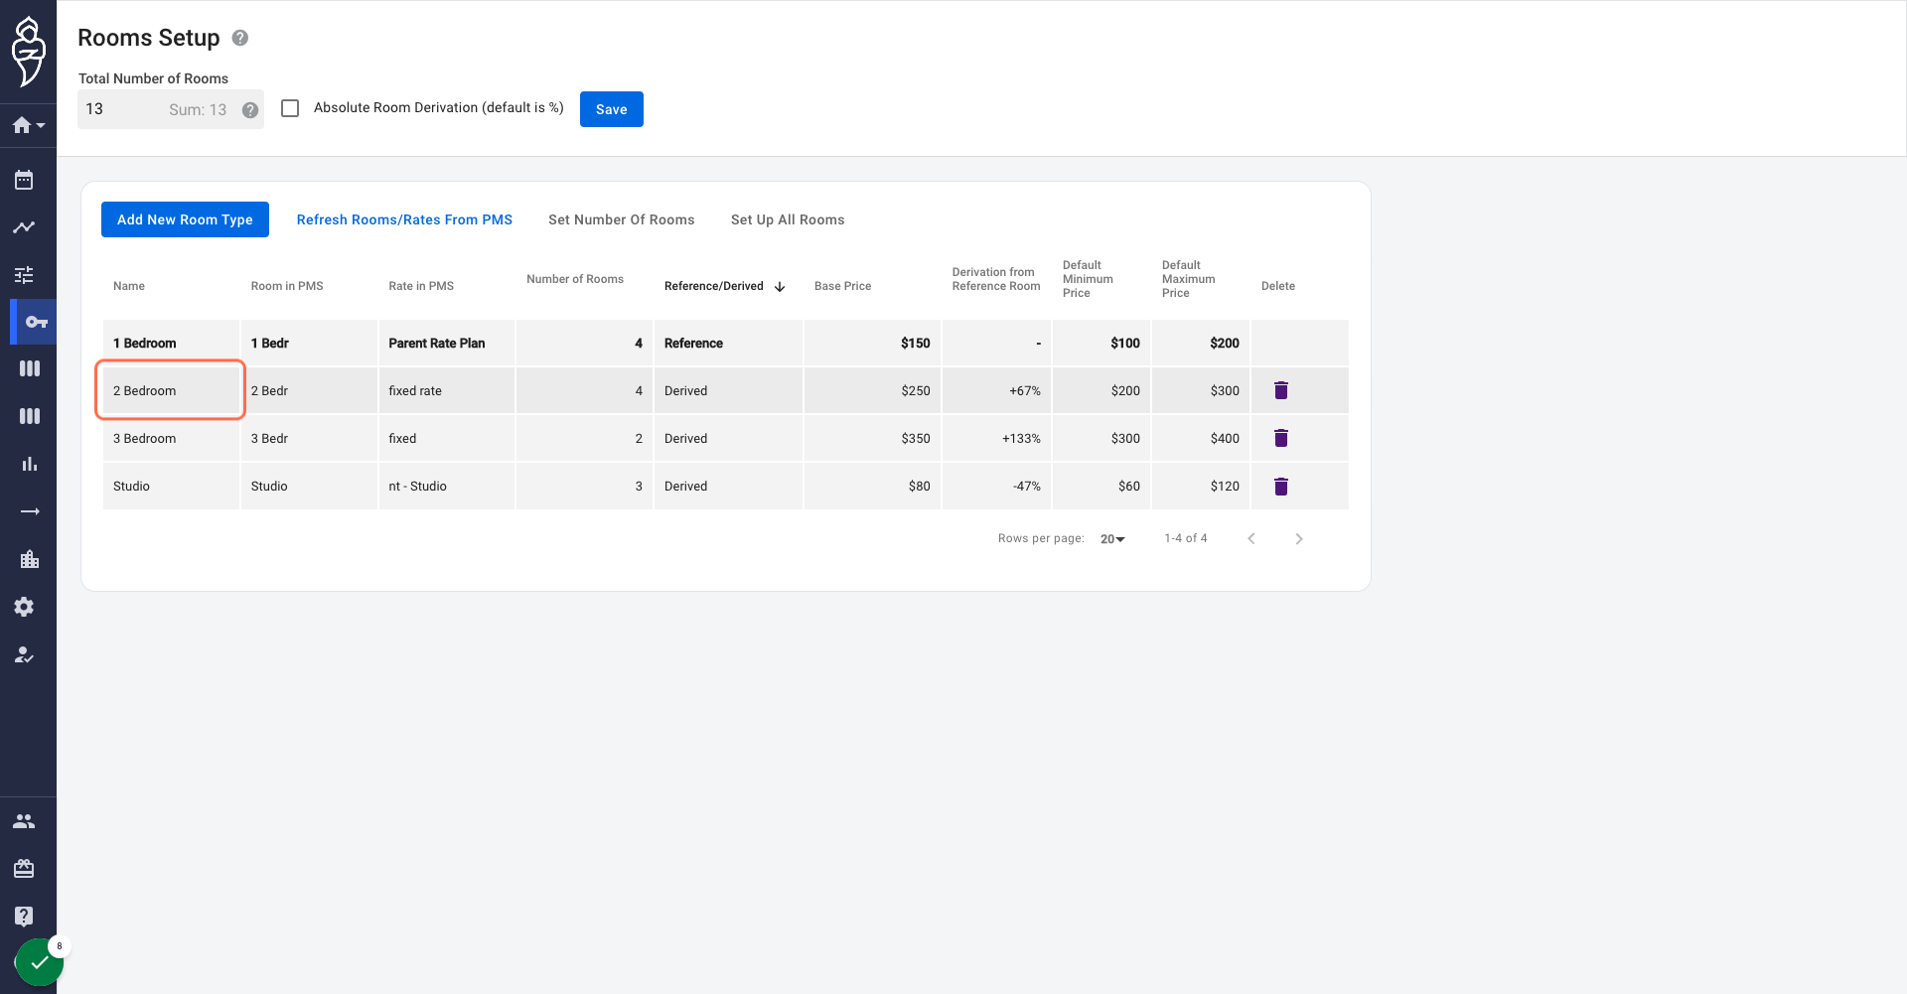Viewport: 1907px width, 994px height.
Task: Click the right arrow icon in sidebar
Action: tap(30, 511)
